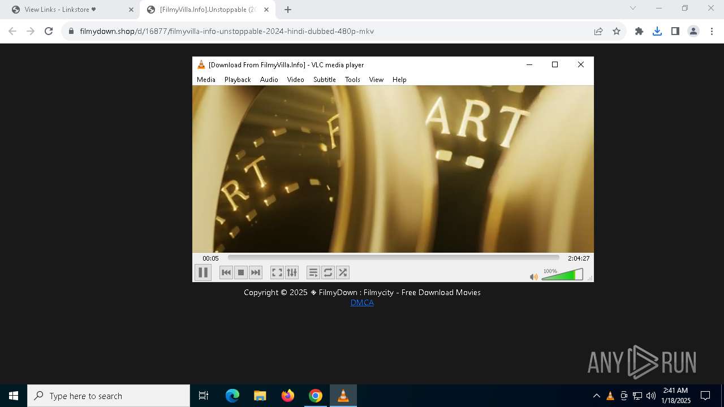Close the VLC media player window
This screenshot has height=407, width=724.
[x=580, y=64]
